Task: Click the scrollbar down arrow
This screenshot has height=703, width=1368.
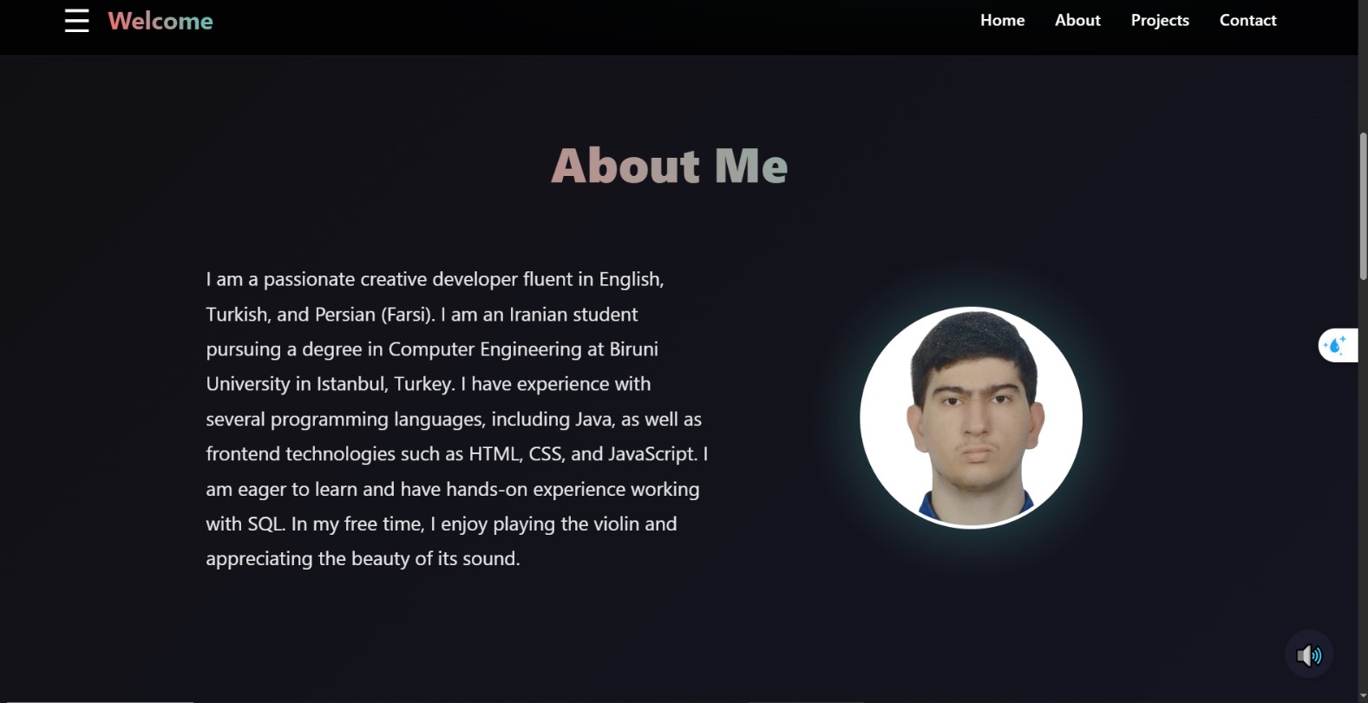Action: (1363, 696)
